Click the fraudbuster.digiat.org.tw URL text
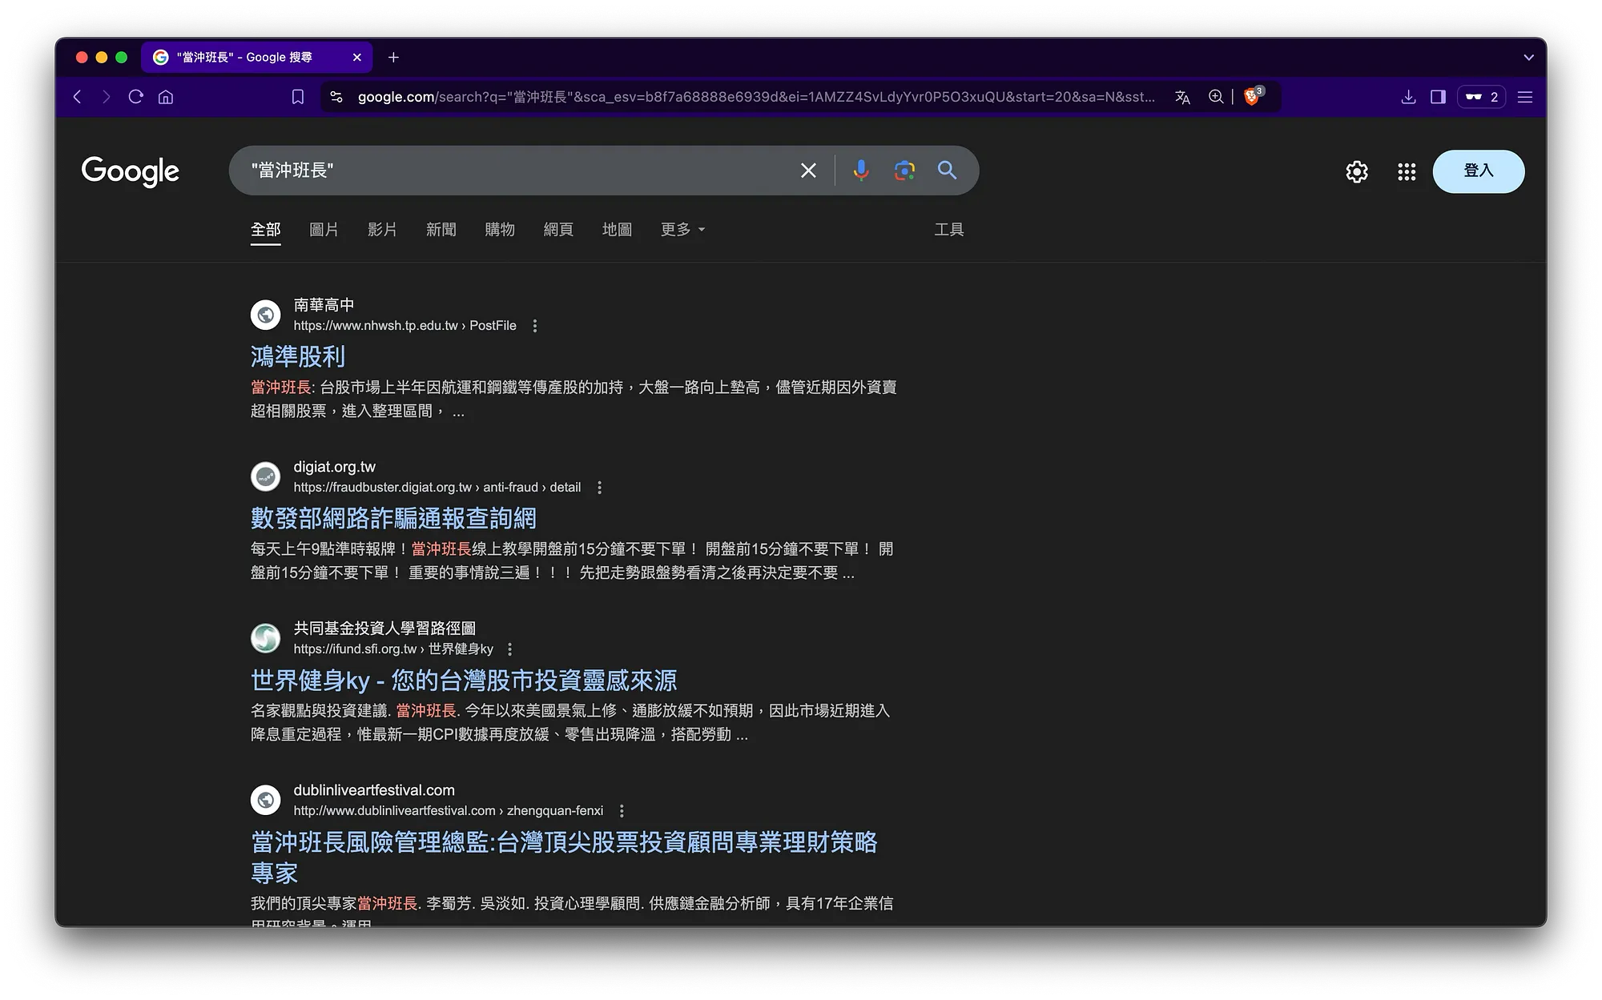Screen dimensions: 1602x1000 click(437, 488)
